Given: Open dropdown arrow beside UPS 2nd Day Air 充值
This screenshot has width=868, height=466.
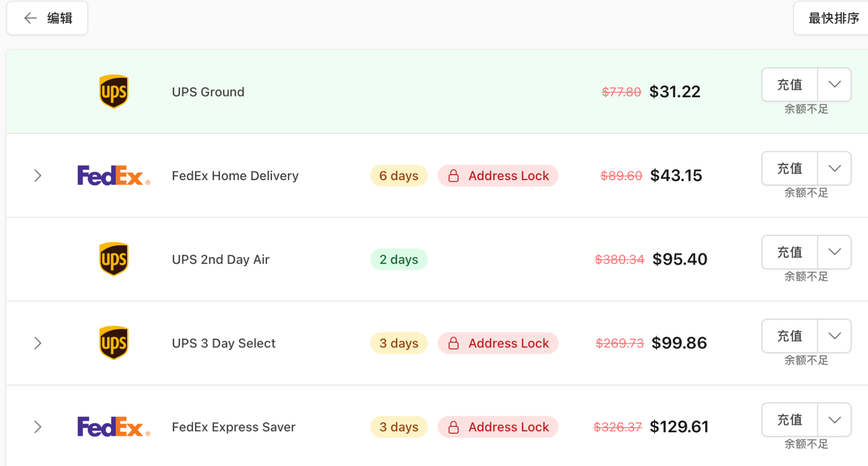Looking at the screenshot, I should coord(834,252).
